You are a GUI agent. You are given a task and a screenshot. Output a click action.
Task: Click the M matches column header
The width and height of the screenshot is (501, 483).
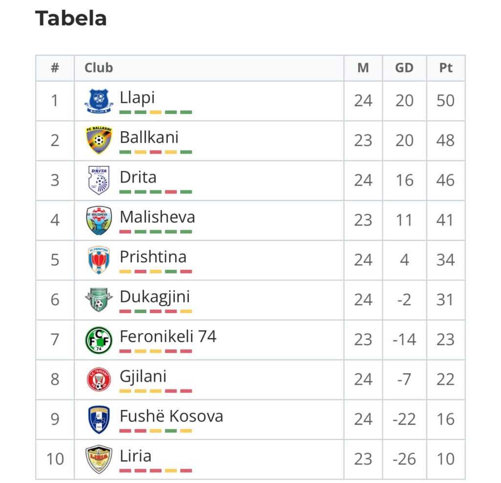(x=363, y=68)
